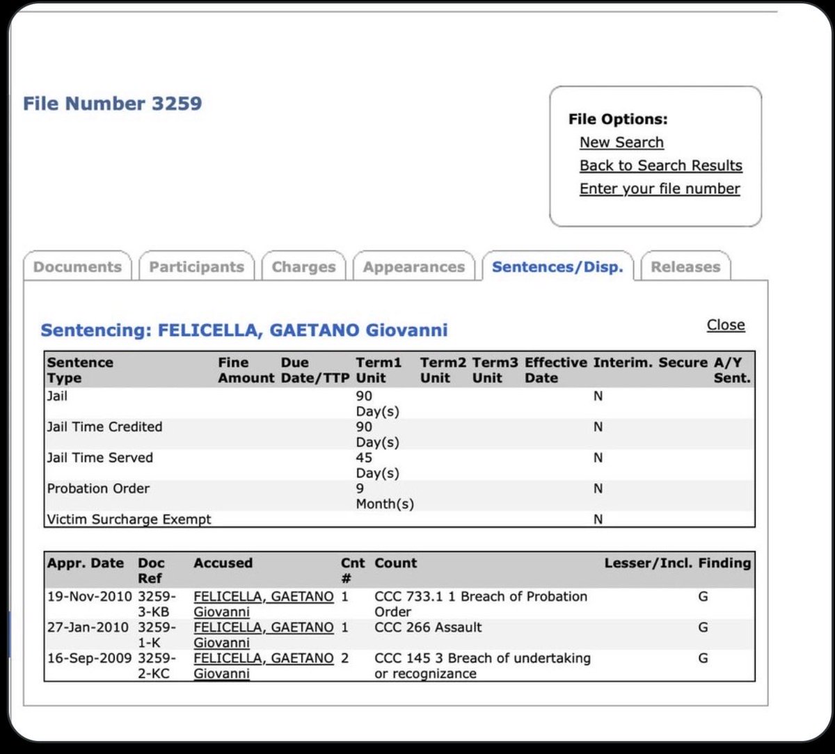Click the Lesser/Incl. Finding column header
The image size is (835, 754).
(678, 563)
